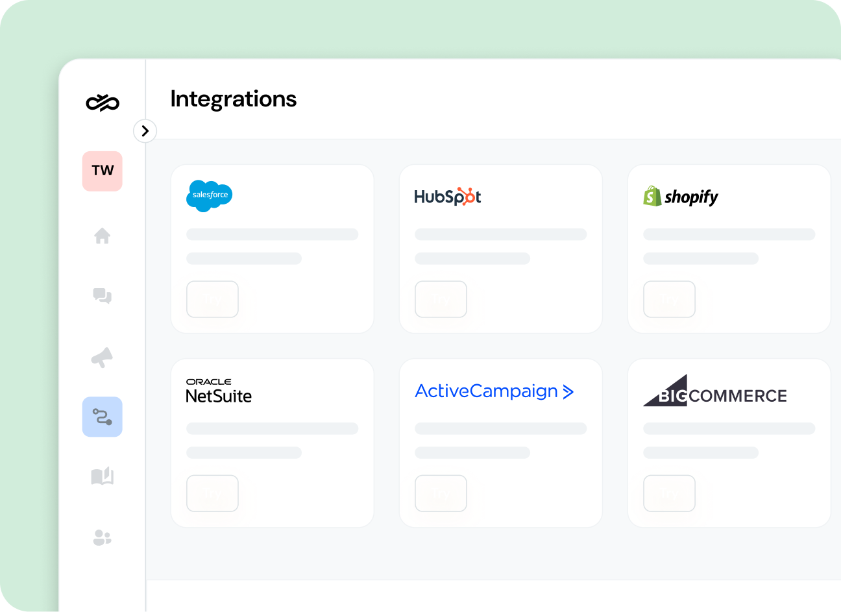Select the highlighted Integrations icon in sidebar
The height and width of the screenshot is (612, 841).
coord(102,417)
